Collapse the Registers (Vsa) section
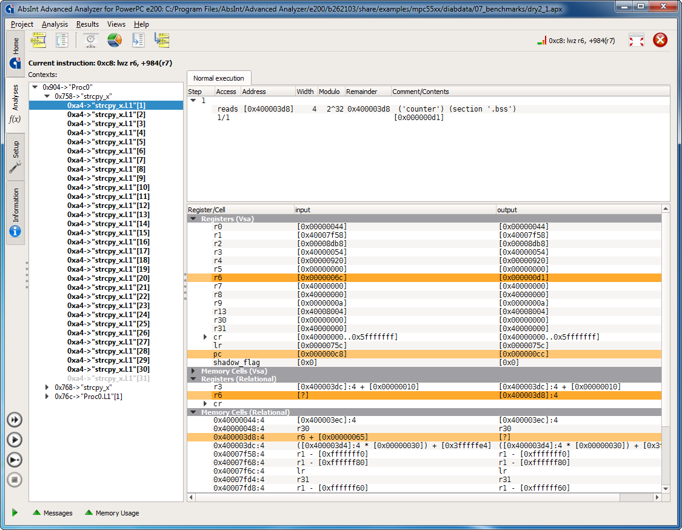682x530 pixels. pos(193,218)
